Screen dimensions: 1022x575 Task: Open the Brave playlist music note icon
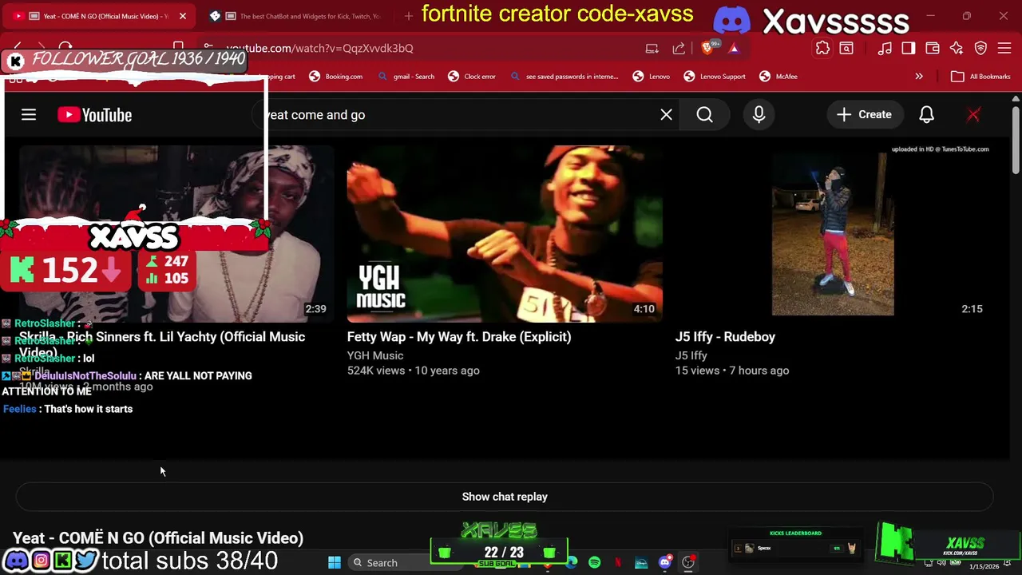(885, 49)
